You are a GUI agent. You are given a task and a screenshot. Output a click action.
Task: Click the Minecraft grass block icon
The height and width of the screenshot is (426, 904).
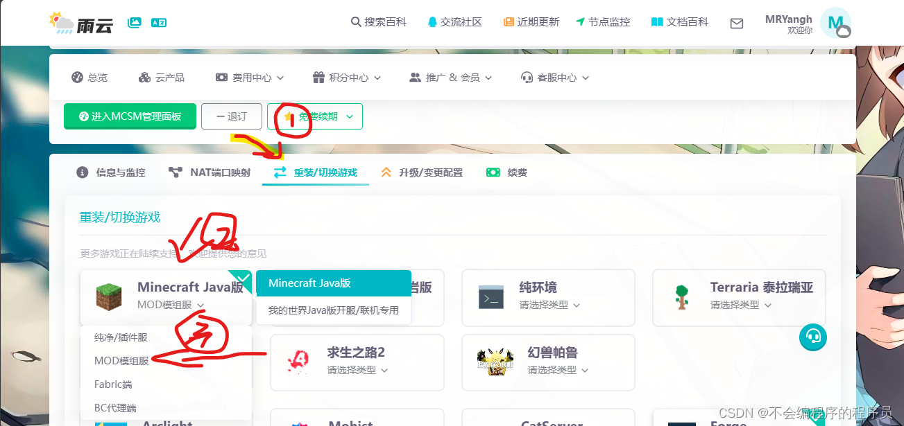pyautogui.click(x=109, y=297)
